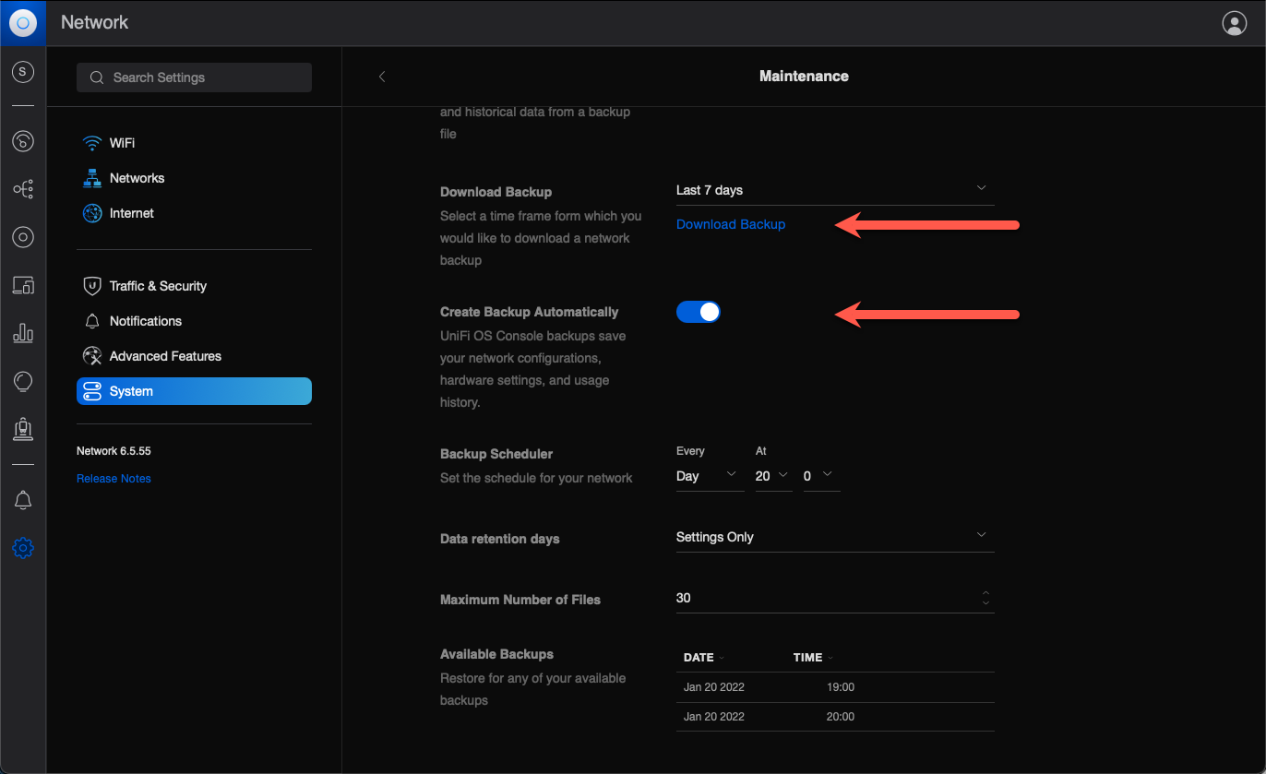Sort backups by TIME column
Image resolution: width=1266 pixels, height=774 pixels.
click(812, 658)
